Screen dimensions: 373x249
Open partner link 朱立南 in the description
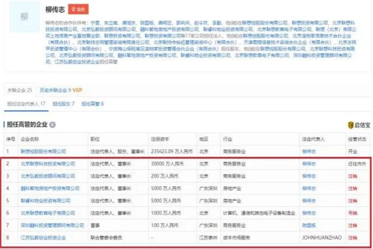pyautogui.click(x=111, y=23)
